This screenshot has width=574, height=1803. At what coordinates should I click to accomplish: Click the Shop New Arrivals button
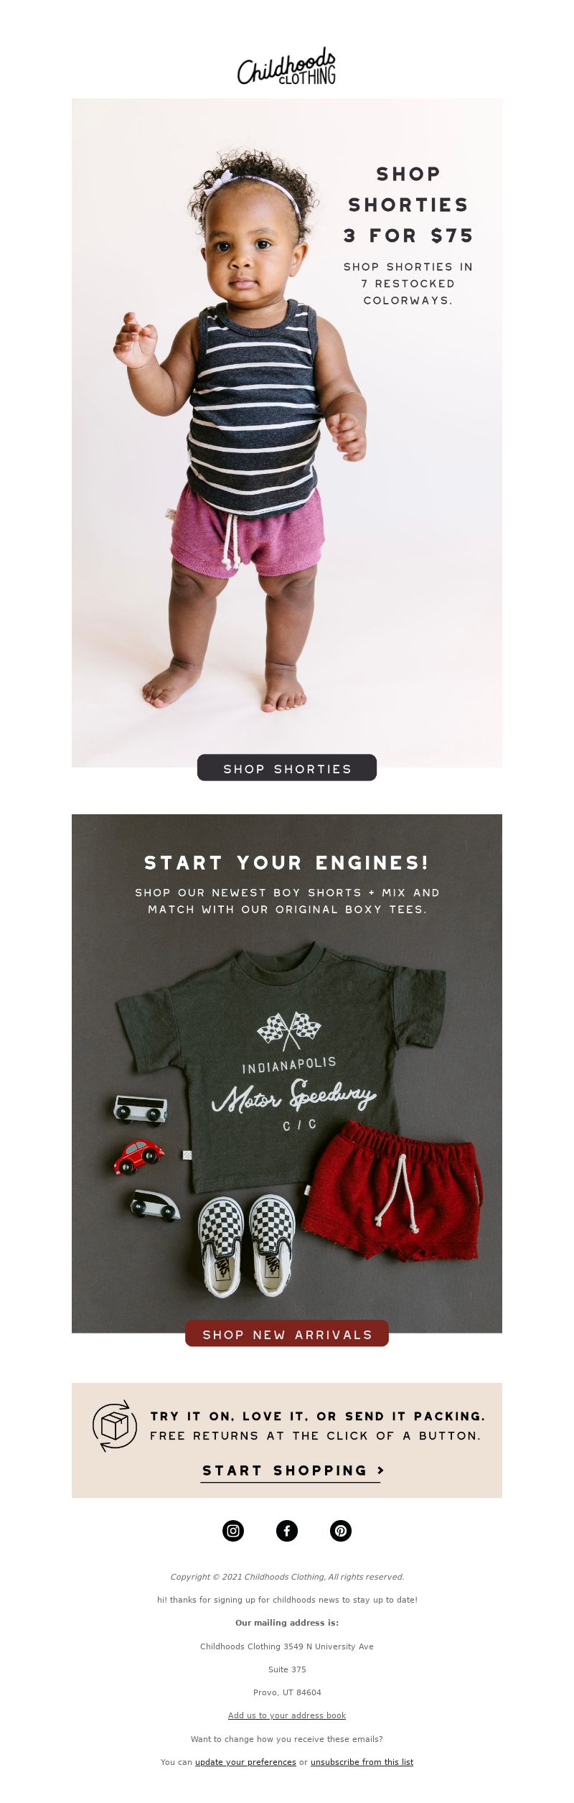[x=287, y=1333]
